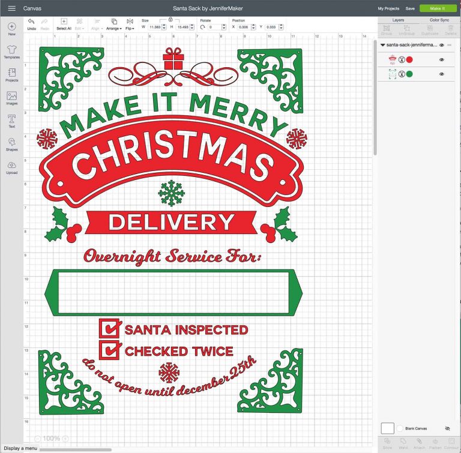Click the Height size input field
Image resolution: width=461 pixels, height=453 pixels.
182,27
